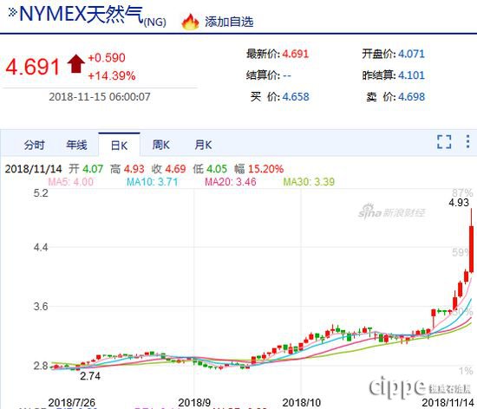This screenshot has height=409, width=477.
Task: Click the (NG) symbol code
Action: coord(155,23)
